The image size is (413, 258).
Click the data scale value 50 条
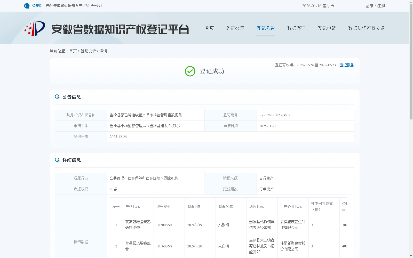pos(114,189)
